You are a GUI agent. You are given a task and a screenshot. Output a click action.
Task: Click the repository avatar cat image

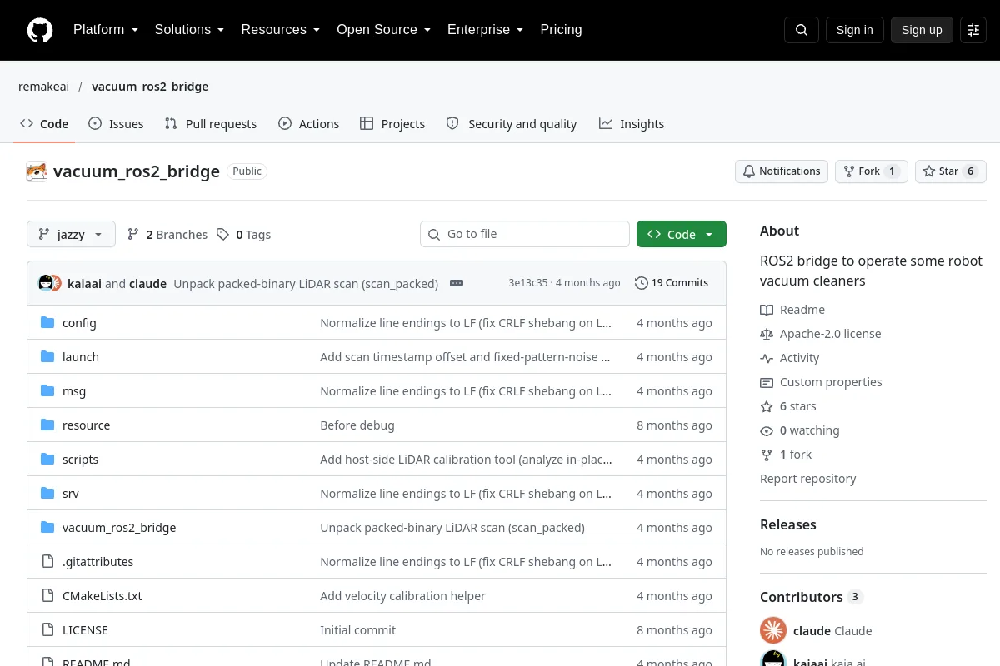[37, 171]
